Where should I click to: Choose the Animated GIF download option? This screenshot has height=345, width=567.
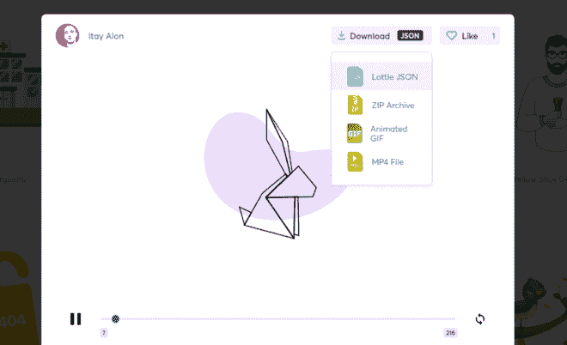tap(381, 133)
